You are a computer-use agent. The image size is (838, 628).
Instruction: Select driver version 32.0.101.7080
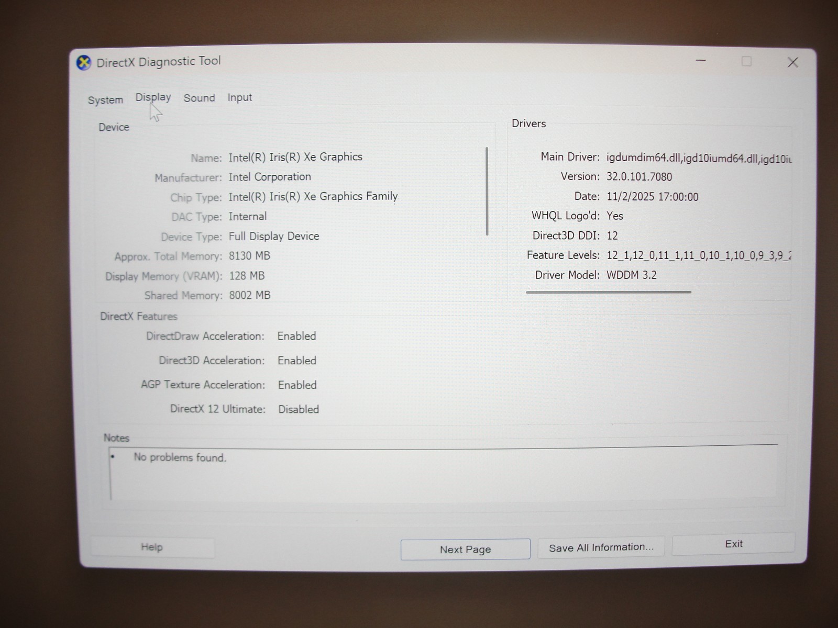pos(639,177)
